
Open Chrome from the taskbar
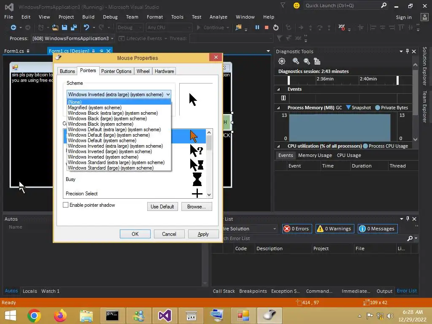click(x=34, y=316)
